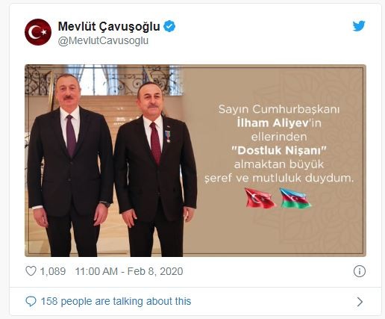
Task: Open the Mevlüt Çavuşoğlu display name
Action: pos(109,26)
